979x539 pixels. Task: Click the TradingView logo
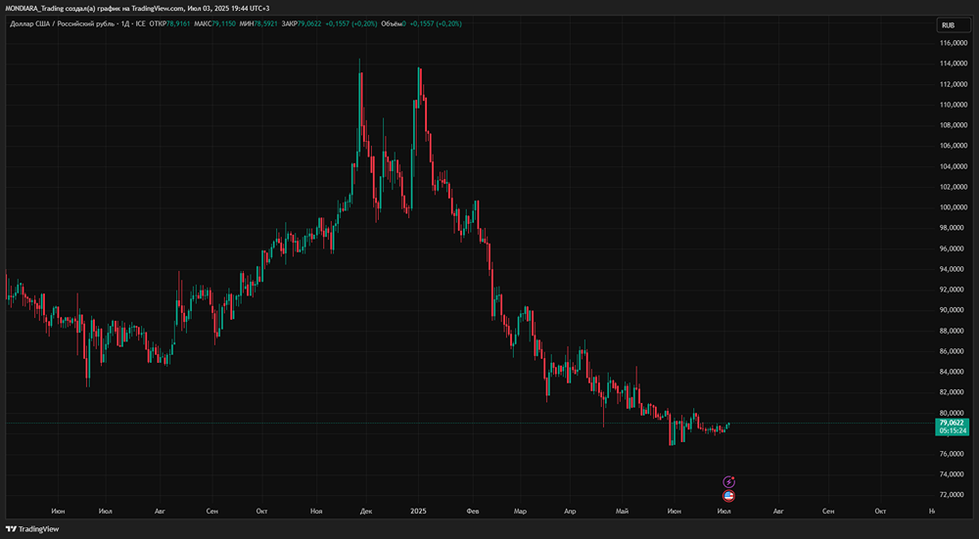coord(32,529)
